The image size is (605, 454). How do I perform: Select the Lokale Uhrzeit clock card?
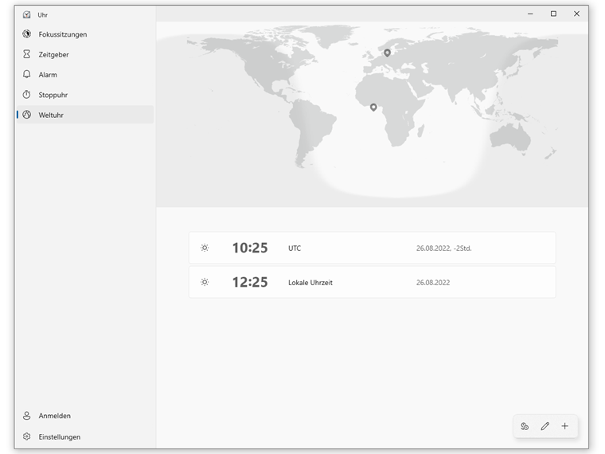(373, 282)
